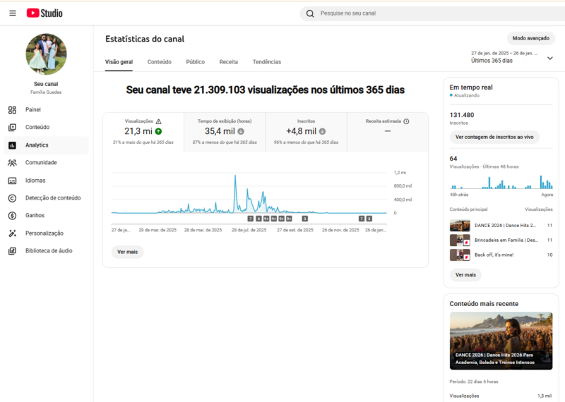The width and height of the screenshot is (565, 402).
Task: Click the 31% a mais comparison text
Action: point(143,142)
